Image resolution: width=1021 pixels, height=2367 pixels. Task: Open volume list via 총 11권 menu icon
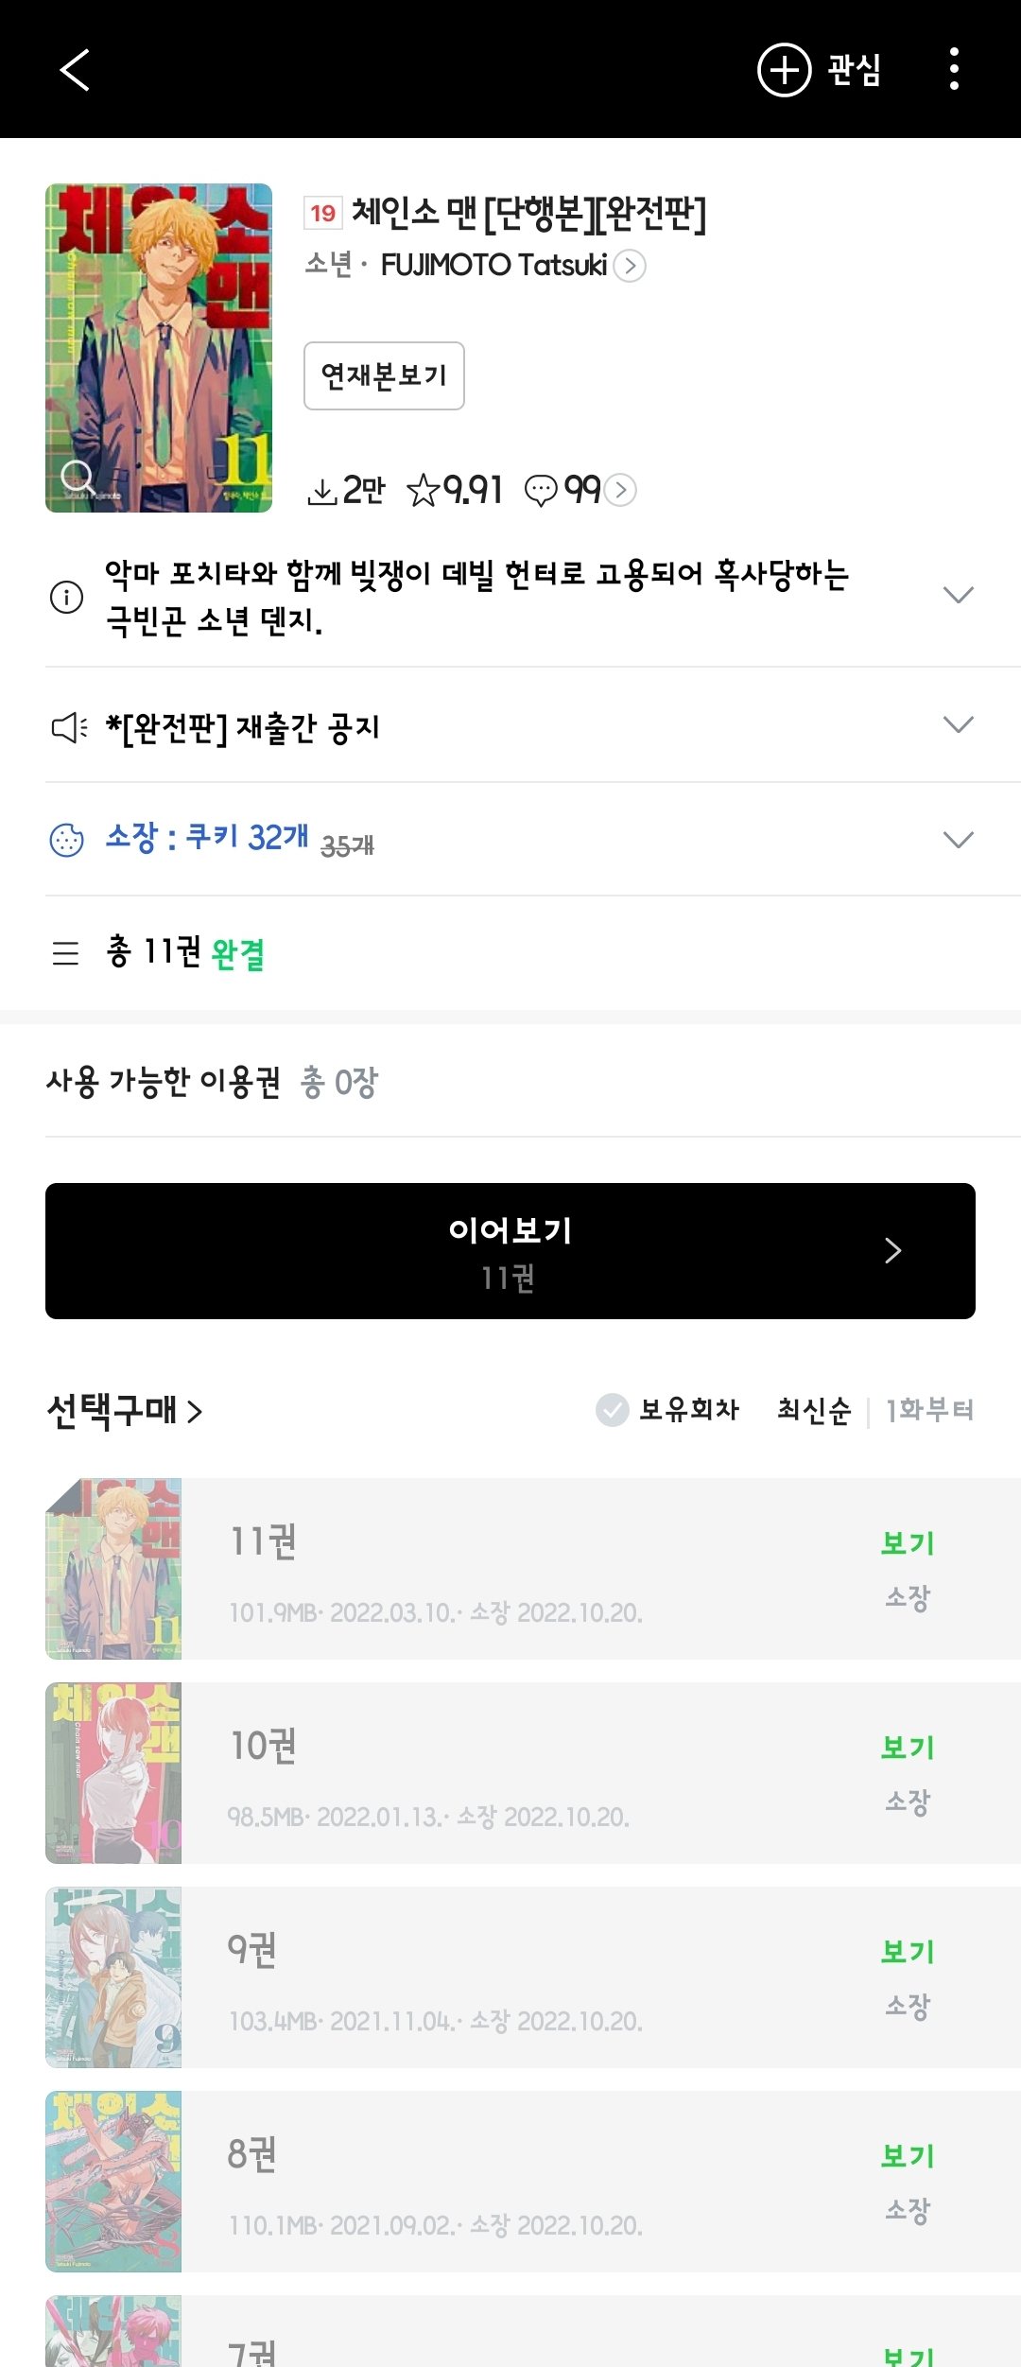[x=65, y=952]
